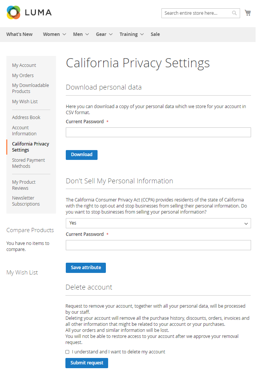Open the Yes opt-out dropdown
Viewport: 259px width, 378px height.
pos(158,223)
